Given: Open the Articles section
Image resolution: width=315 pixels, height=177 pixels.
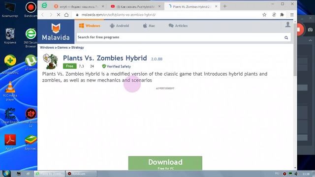Looking at the screenshot, I should click(x=178, y=26).
